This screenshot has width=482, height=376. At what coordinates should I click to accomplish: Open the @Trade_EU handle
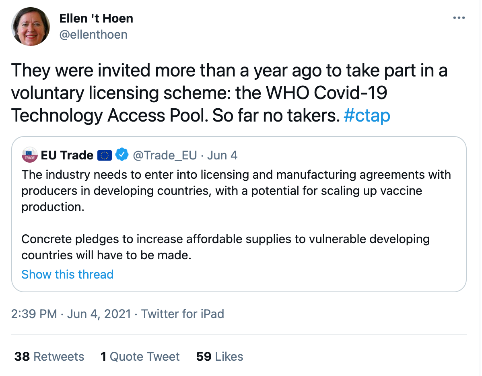165,155
